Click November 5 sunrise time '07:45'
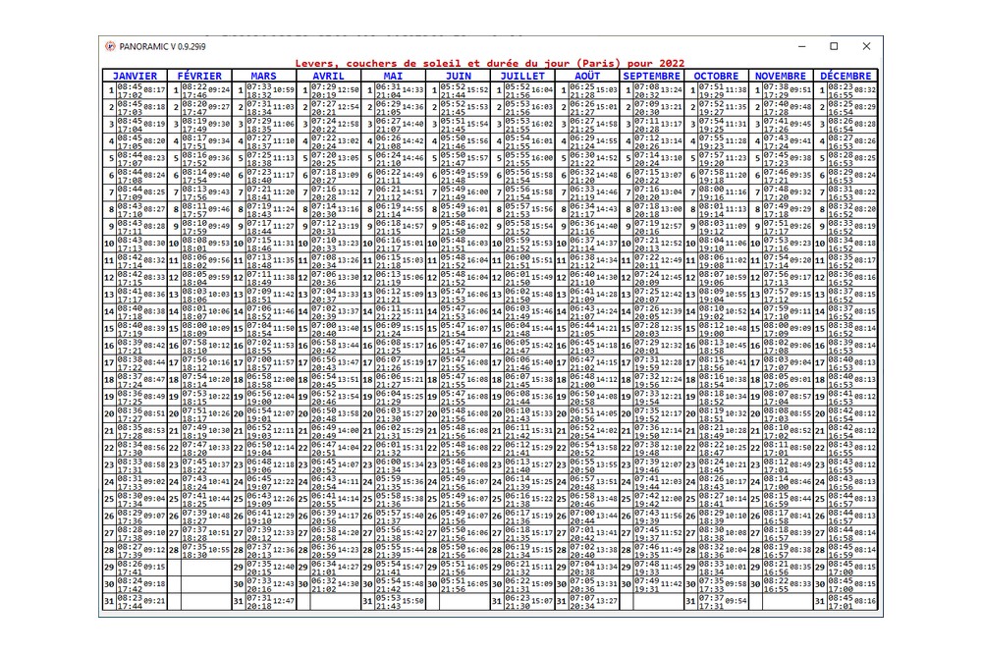 coord(776,155)
